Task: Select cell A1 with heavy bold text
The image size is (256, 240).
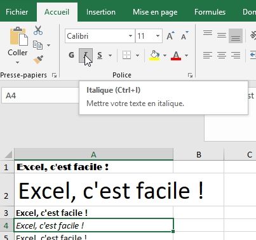Action: coord(93,167)
